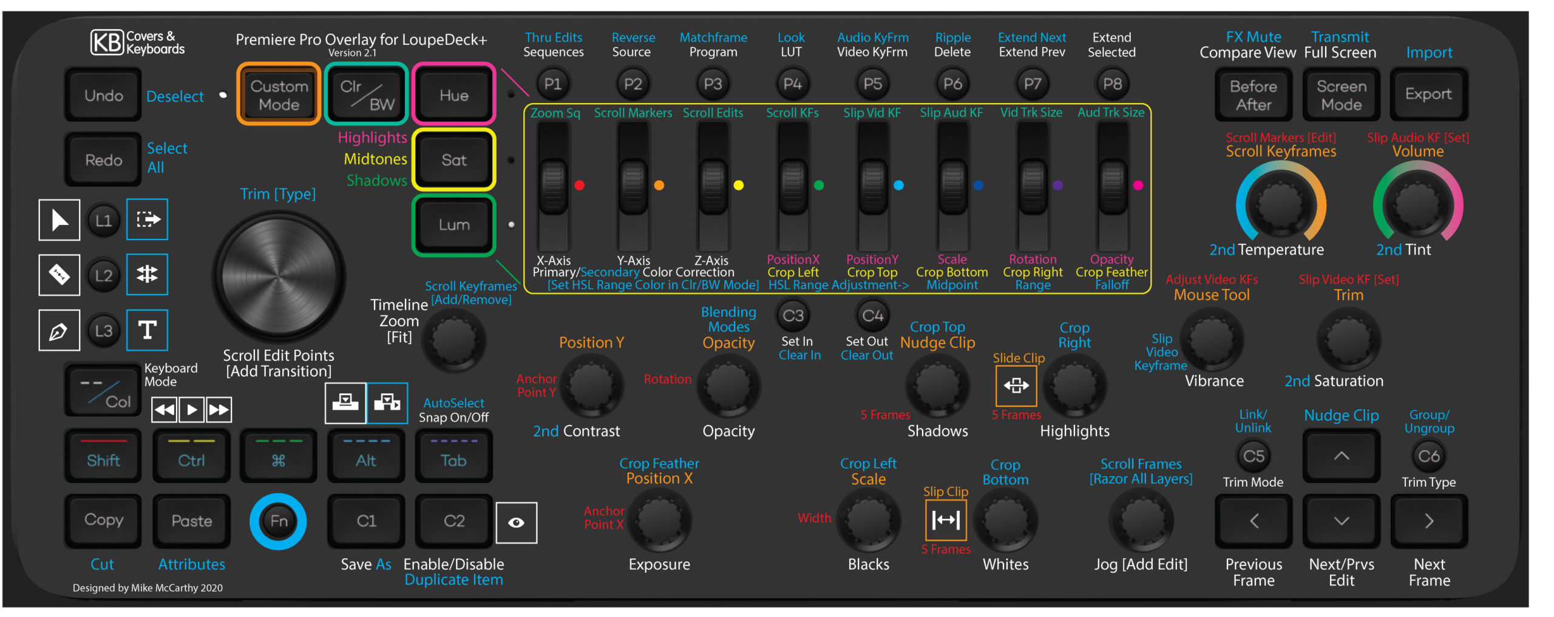Image resolution: width=1554 pixels, height=617 pixels.
Task: Click the large Scroll Edit Points wheel
Action: click(279, 276)
